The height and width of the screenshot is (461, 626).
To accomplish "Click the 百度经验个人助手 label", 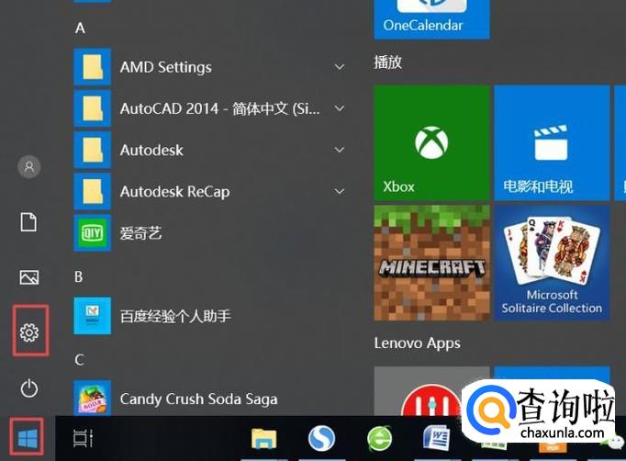I will tap(175, 316).
